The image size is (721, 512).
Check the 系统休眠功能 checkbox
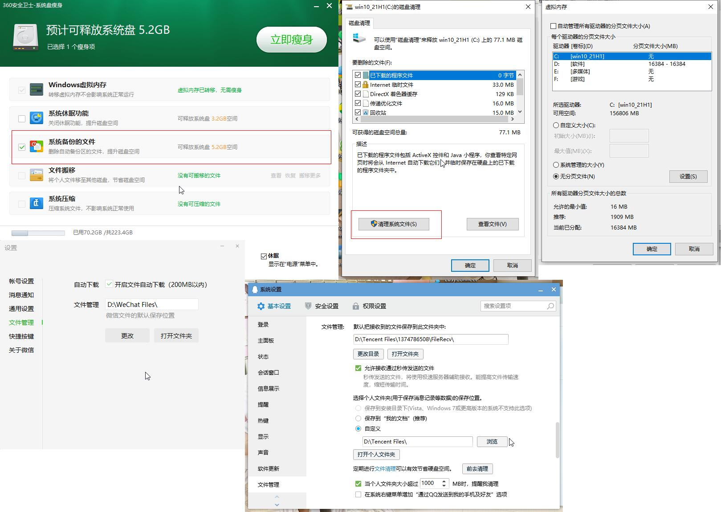(22, 118)
